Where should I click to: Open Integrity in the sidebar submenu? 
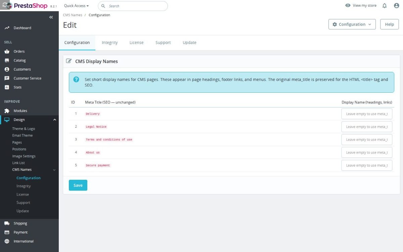pos(24,186)
